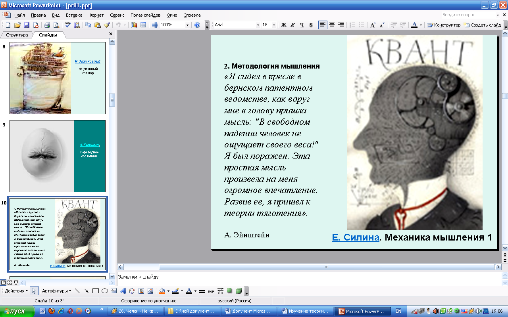Insert a table into the slide
Viewport: 508px width, 317px height.
point(143,25)
